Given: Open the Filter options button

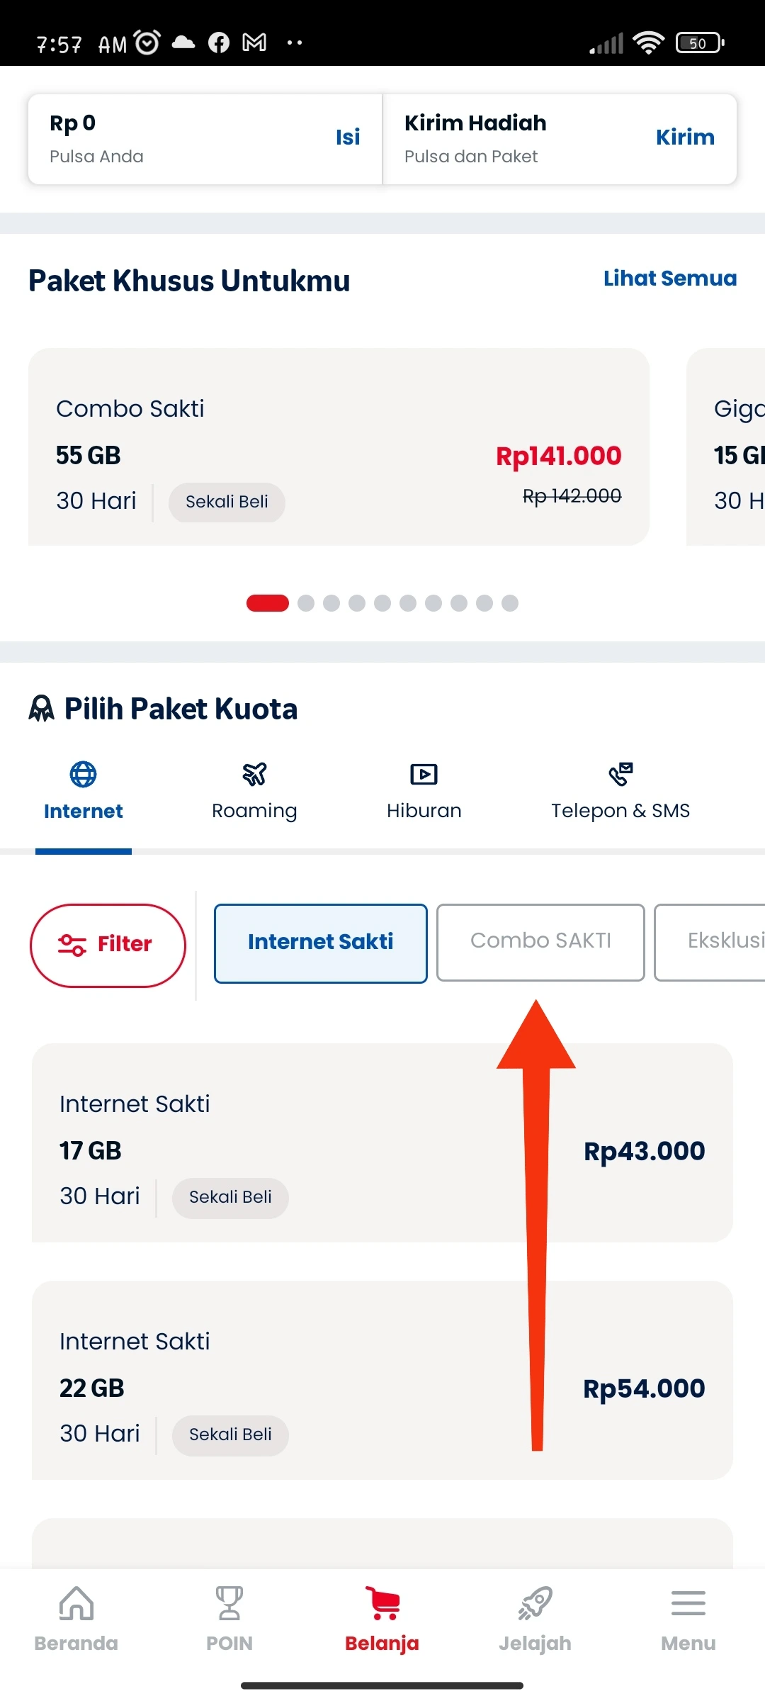Looking at the screenshot, I should tap(108, 945).
